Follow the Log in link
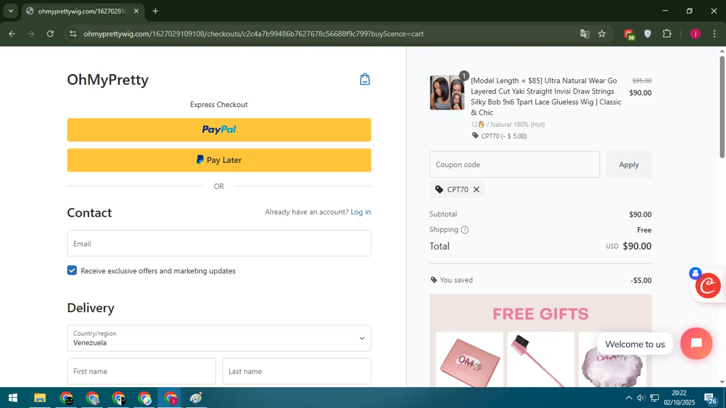The height and width of the screenshot is (408, 726). [361, 212]
